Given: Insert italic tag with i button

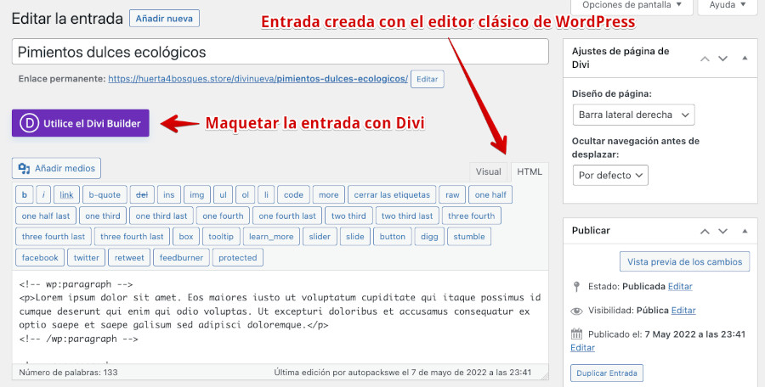Looking at the screenshot, I should 43,195.
